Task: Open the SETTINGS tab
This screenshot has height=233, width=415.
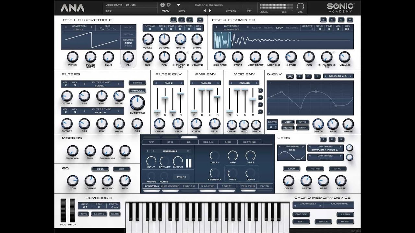Action: (x=249, y=142)
